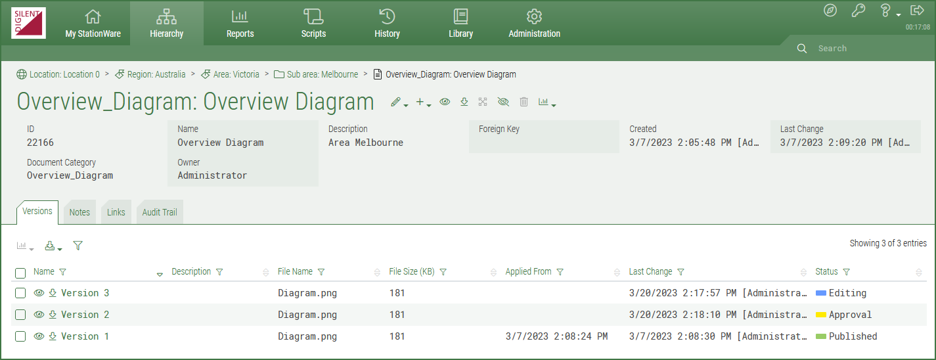Viewport: 936px width, 360px height.
Task: Tick the Version 3 row checkbox
Action: [x=20, y=293]
